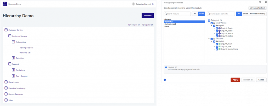Click the New unit button

[148, 16]
